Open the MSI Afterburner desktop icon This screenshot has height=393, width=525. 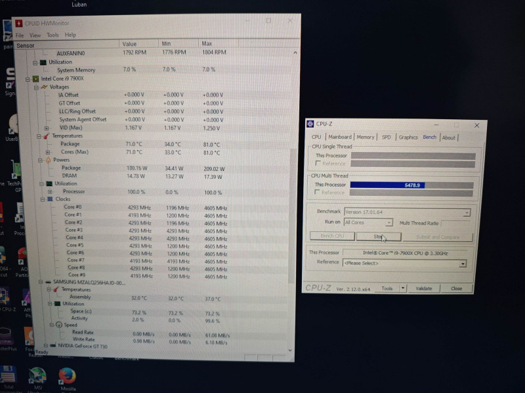click(37, 376)
